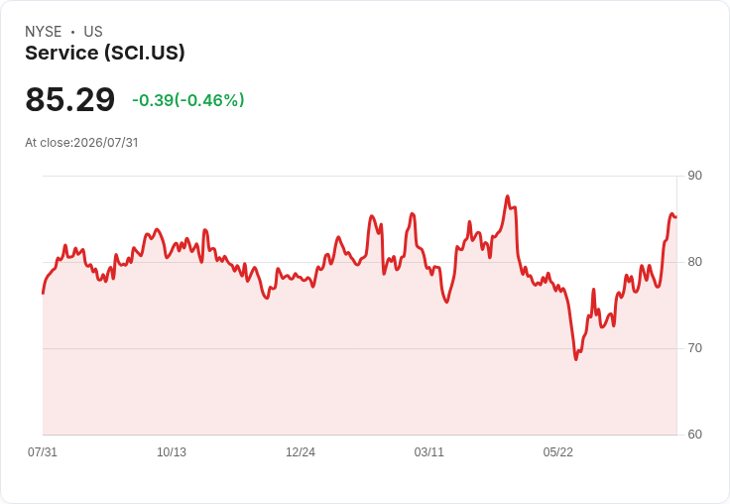Select the 10/13 date axis label
Screen dimensions: 730x504
point(172,451)
